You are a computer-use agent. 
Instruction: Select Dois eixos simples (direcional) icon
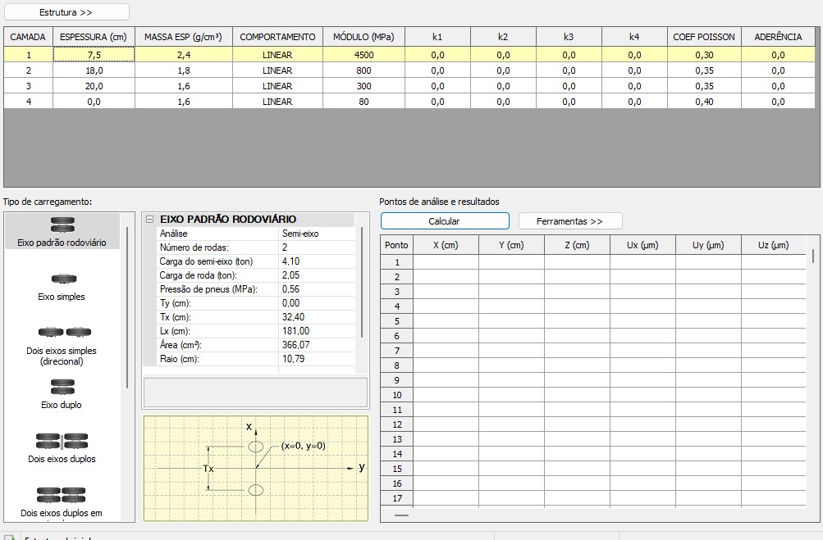[62, 332]
